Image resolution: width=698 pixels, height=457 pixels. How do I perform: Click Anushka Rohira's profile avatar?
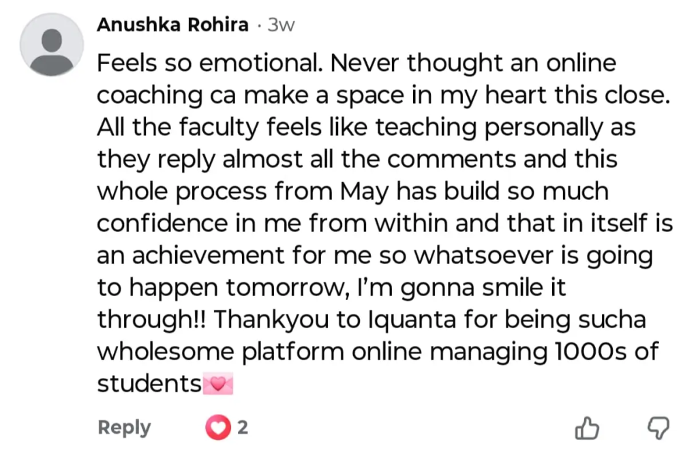(52, 44)
